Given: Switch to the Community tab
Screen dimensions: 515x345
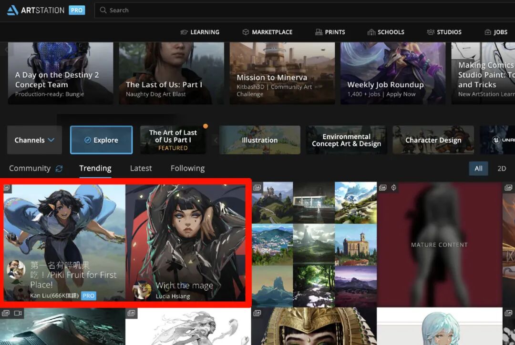Looking at the screenshot, I should click(x=30, y=168).
